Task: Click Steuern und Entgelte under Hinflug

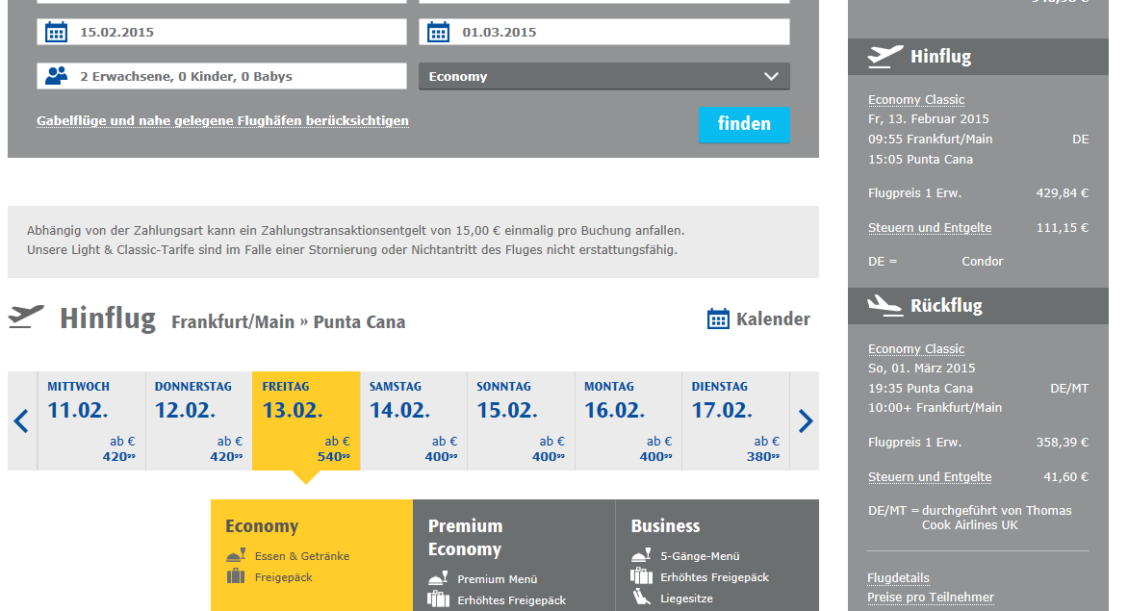Action: (929, 228)
